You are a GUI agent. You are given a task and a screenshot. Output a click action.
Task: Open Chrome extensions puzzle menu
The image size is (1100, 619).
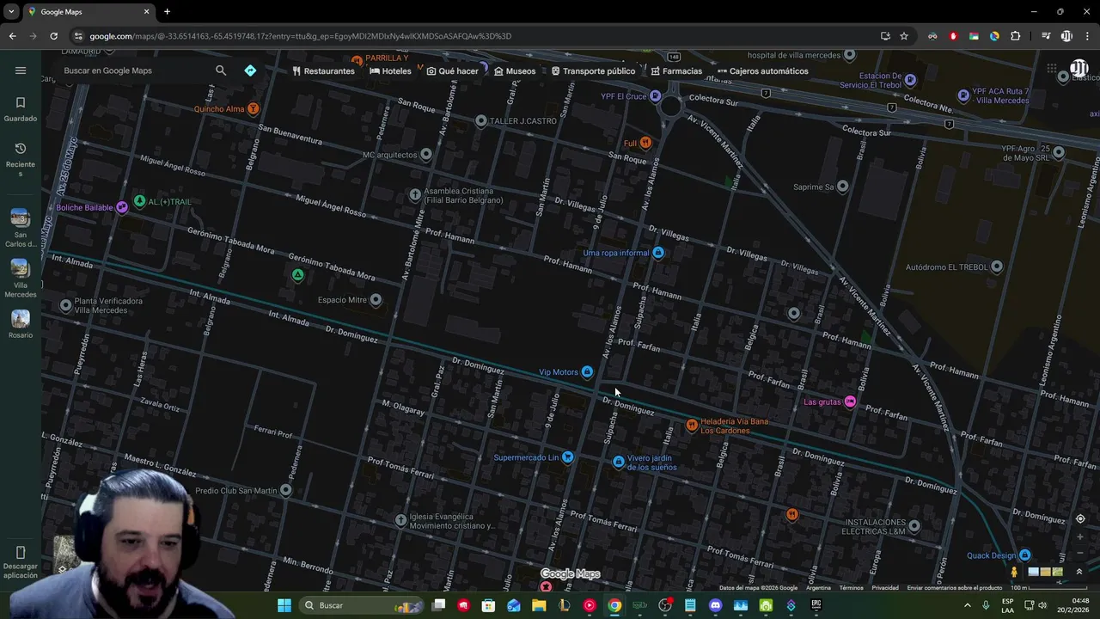(1015, 36)
